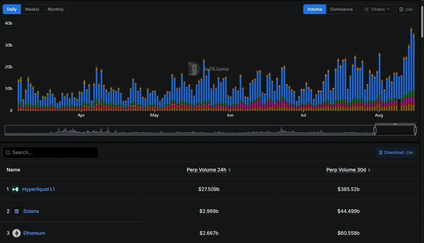Image resolution: width=424 pixels, height=243 pixels.
Task: Click the magnifier icon in search box
Action: 8,153
